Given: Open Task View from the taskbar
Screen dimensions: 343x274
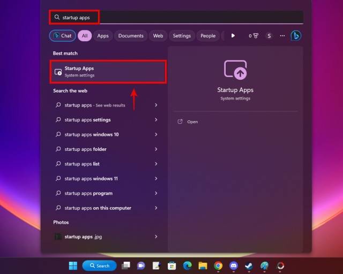Looking at the screenshot, I should point(126,265).
